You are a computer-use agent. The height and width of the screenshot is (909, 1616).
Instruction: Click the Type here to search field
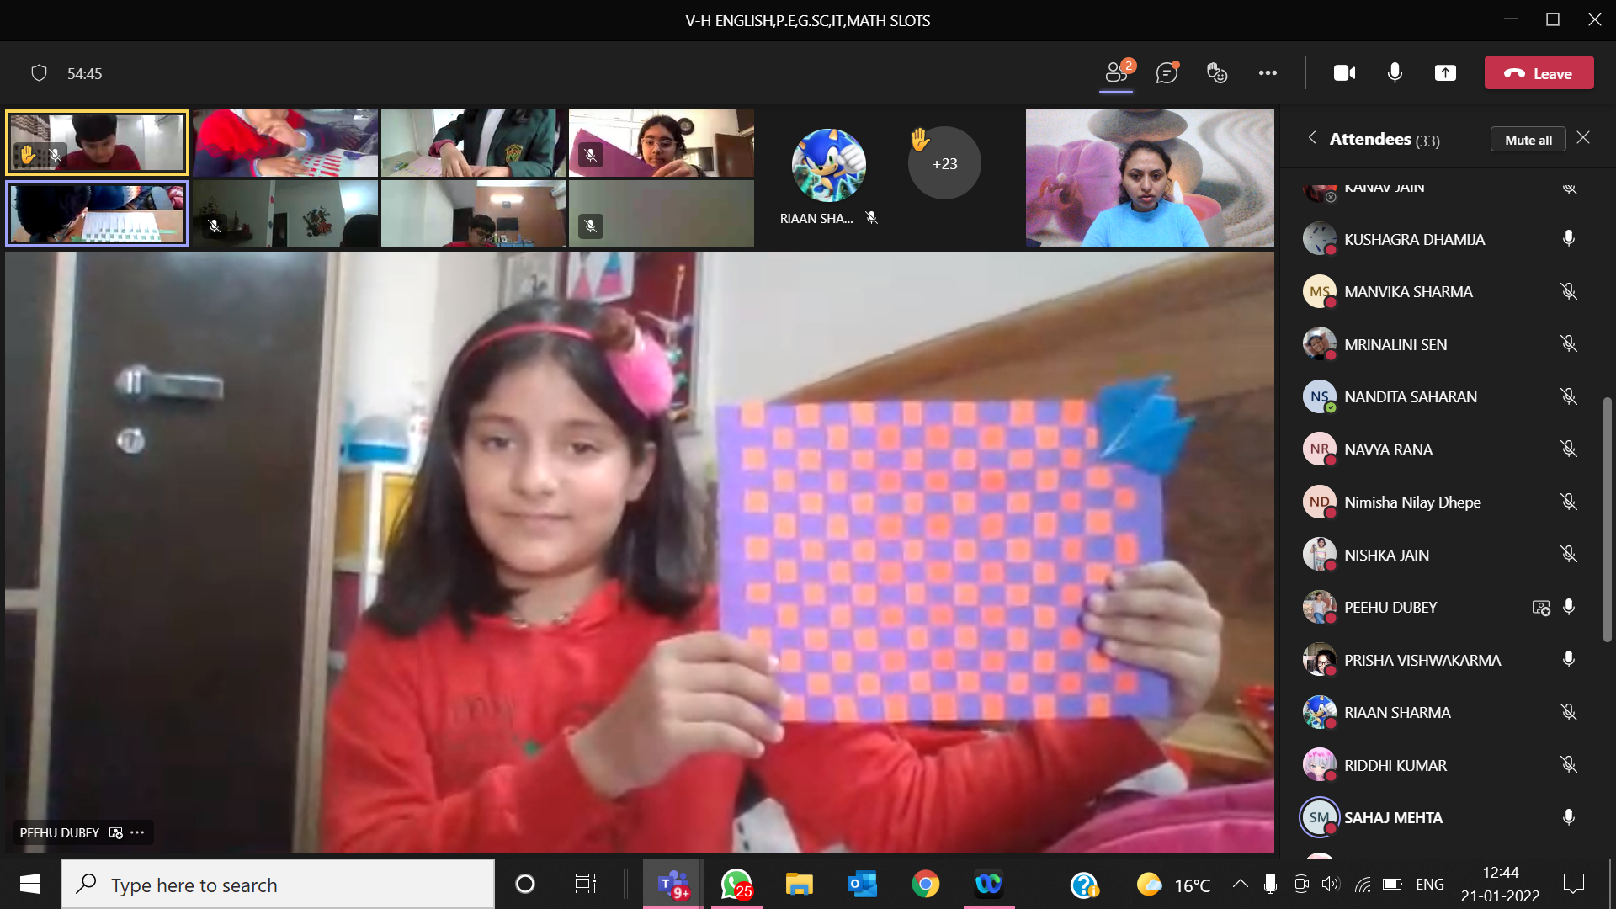click(278, 884)
